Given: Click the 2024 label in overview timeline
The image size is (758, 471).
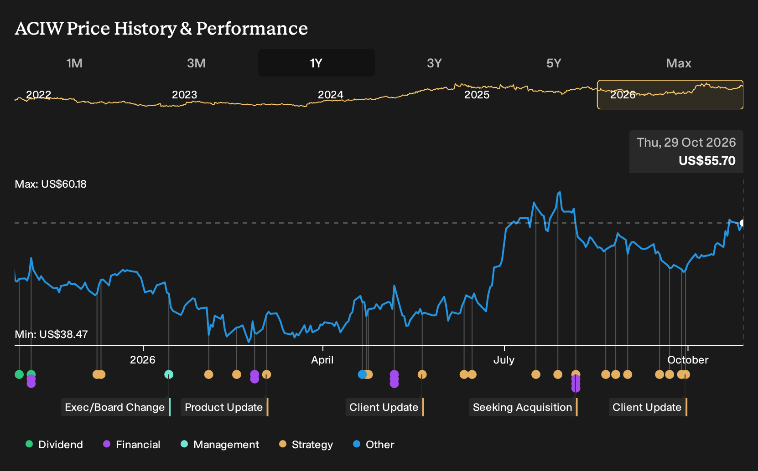Looking at the screenshot, I should 331,95.
